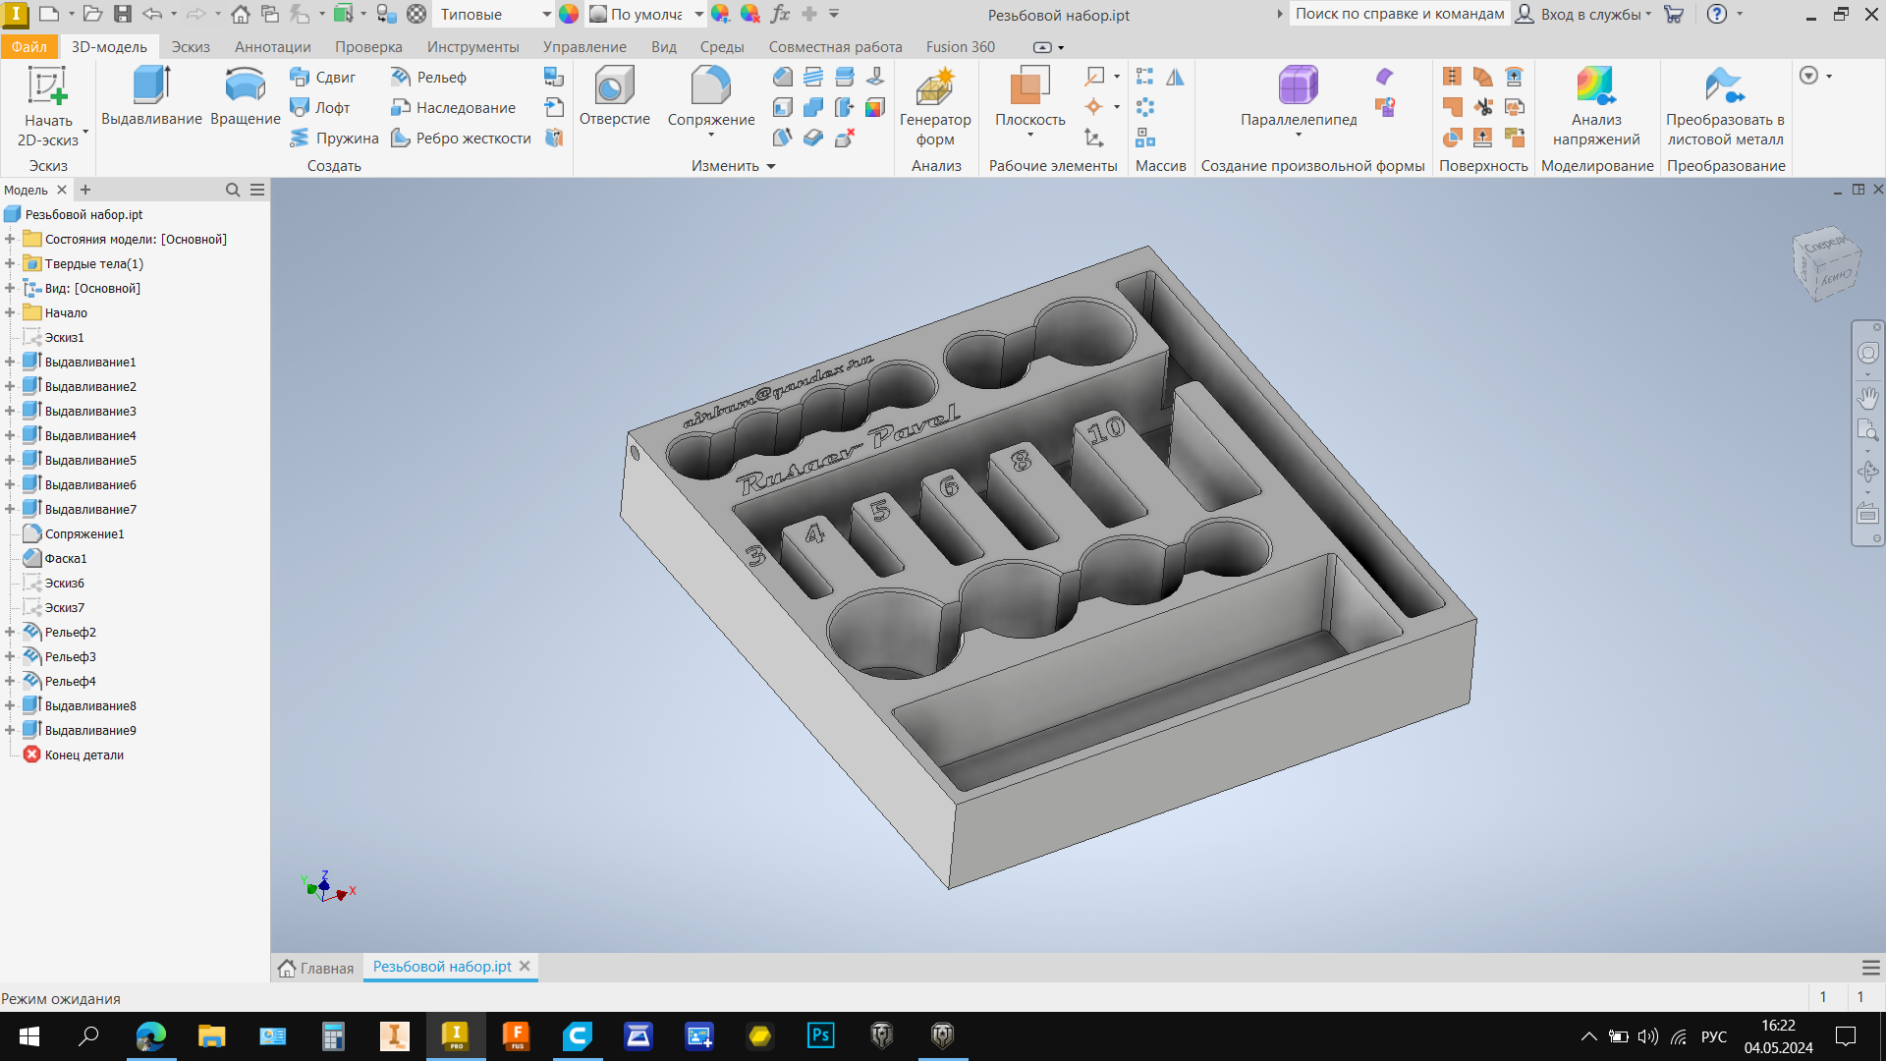Open the Типовые material dropdown
This screenshot has width=1886, height=1061.
546,14
